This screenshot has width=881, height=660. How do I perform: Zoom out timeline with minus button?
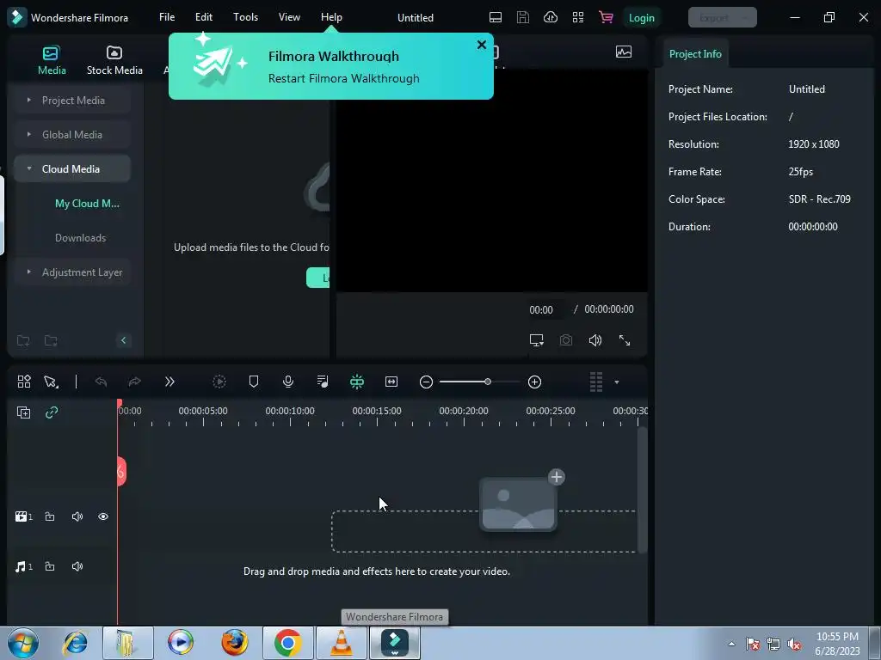(426, 382)
